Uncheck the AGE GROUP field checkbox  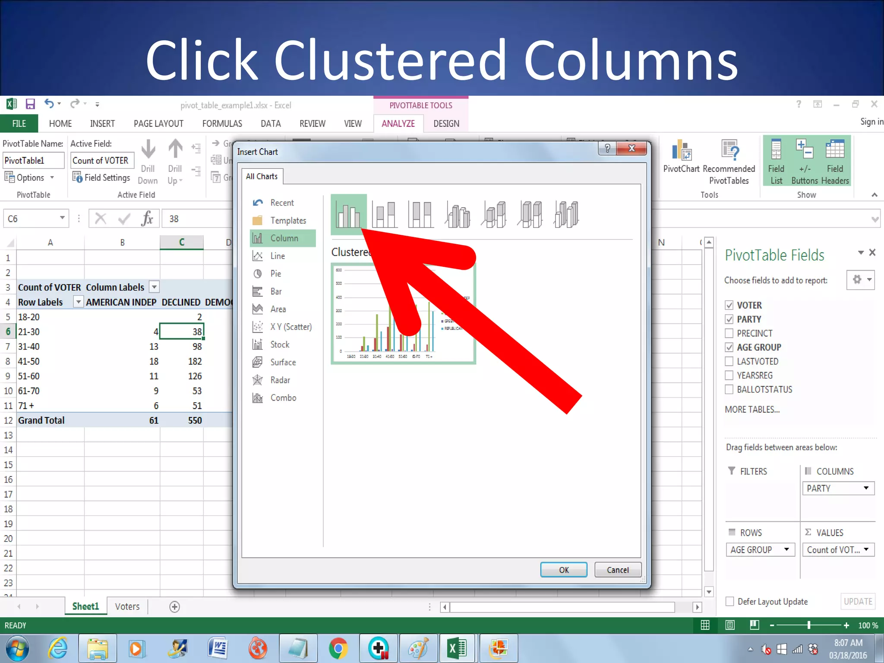(x=729, y=347)
